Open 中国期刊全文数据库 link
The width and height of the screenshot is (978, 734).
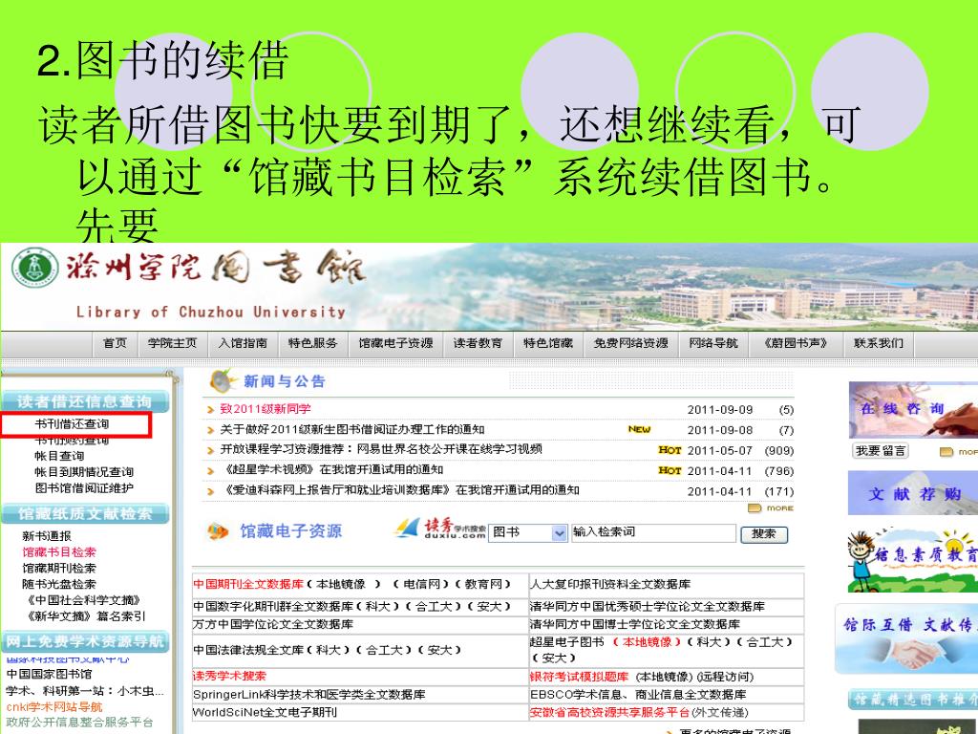click(x=248, y=585)
